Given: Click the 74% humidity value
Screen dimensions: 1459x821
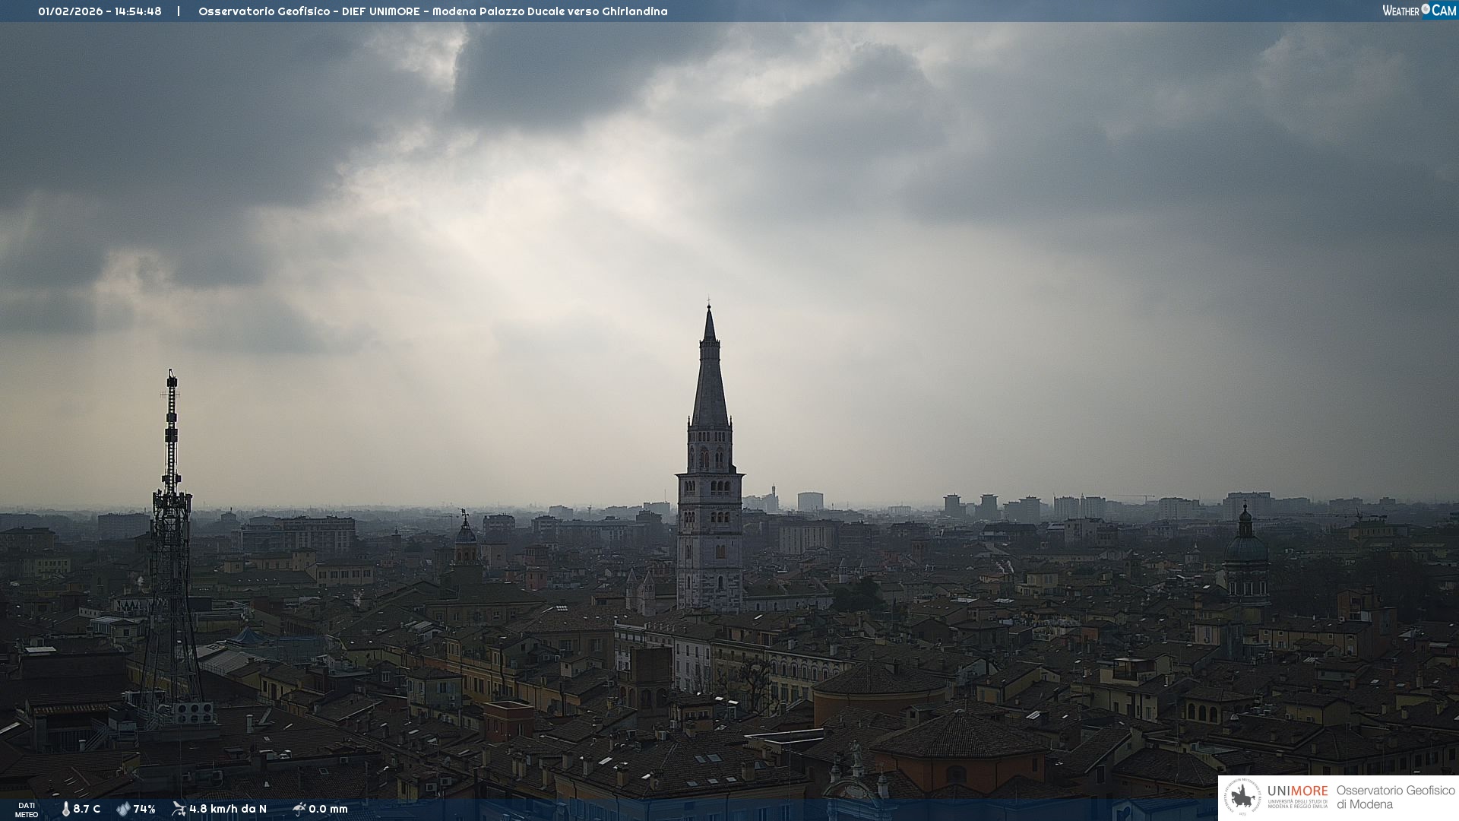Looking at the screenshot, I should [x=144, y=810].
